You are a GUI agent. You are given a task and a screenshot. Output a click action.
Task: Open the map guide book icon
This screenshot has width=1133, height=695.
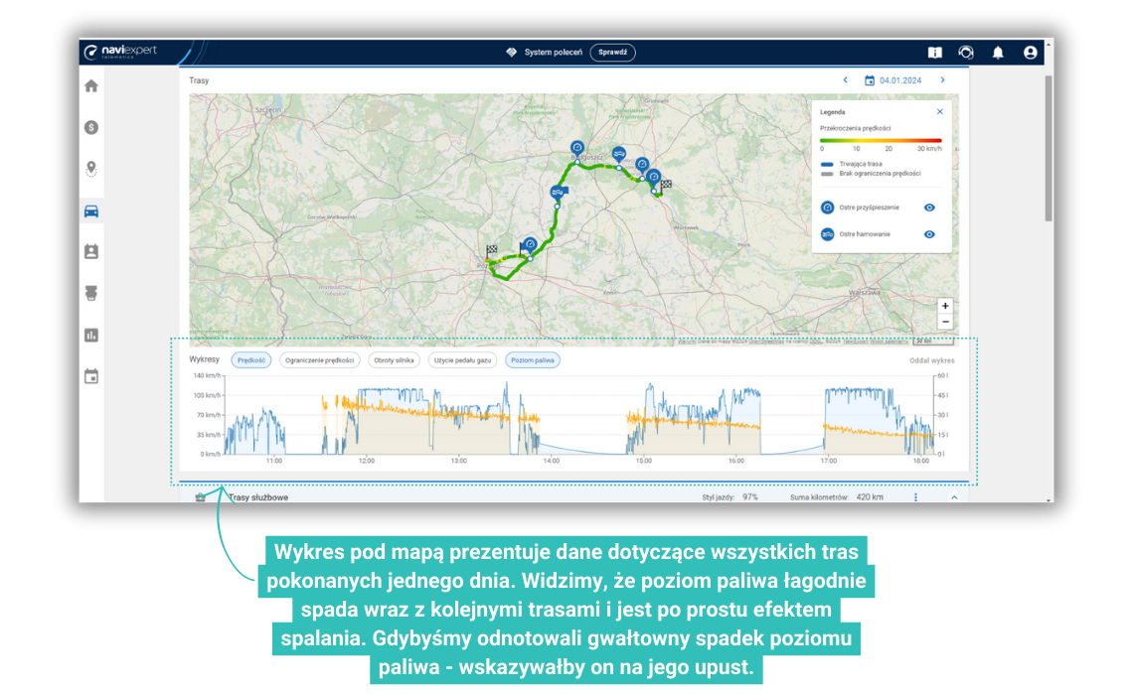[x=934, y=53]
